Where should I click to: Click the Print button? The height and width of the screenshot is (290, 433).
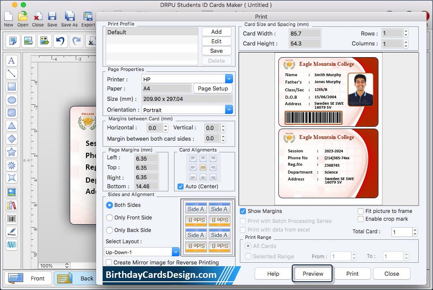352,274
